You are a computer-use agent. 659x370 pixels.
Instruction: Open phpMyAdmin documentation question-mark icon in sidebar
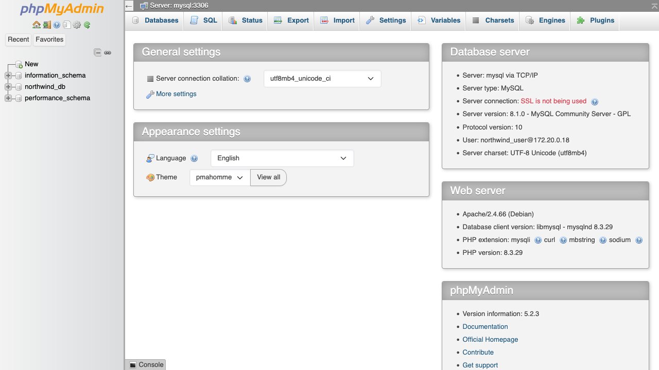coord(57,25)
